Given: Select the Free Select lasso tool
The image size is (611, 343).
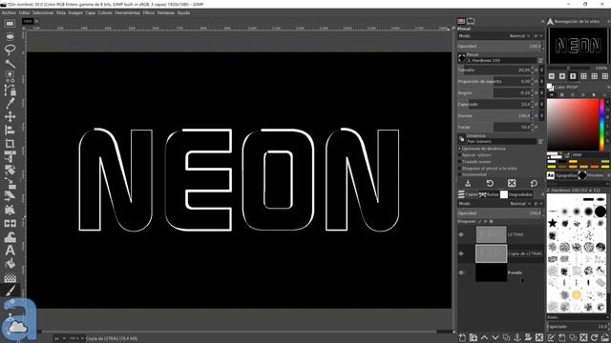Looking at the screenshot, I should click(10, 50).
